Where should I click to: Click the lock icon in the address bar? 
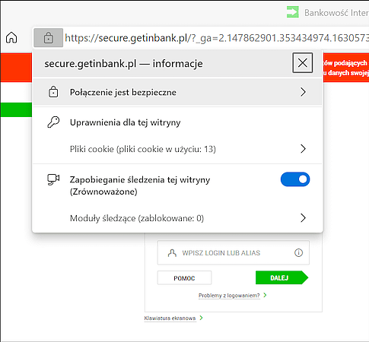[x=48, y=38]
